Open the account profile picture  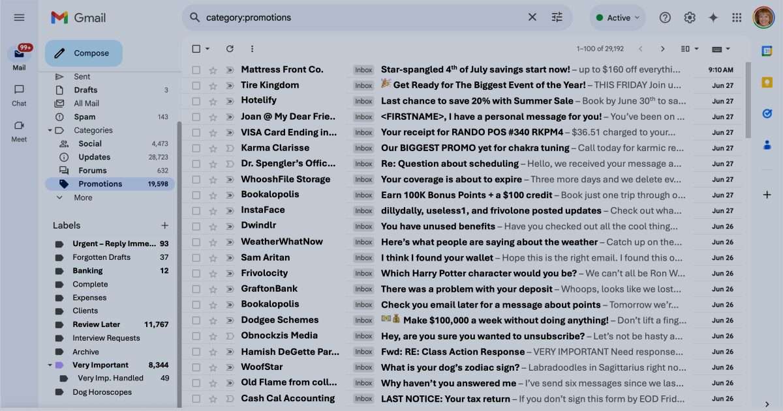pyautogui.click(x=763, y=18)
